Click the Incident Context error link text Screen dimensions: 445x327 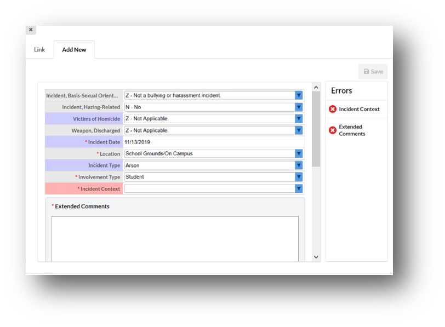[359, 109]
